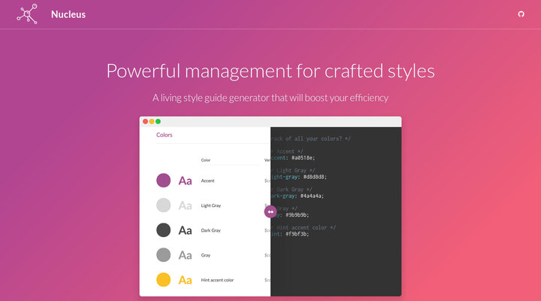Click the purple 'Aa' Accent type sample

click(x=185, y=181)
